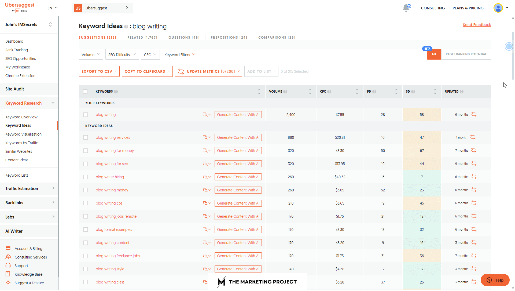This screenshot has width=515, height=291.
Task: Open search options icon for blog writing style
Action: tap(207, 269)
